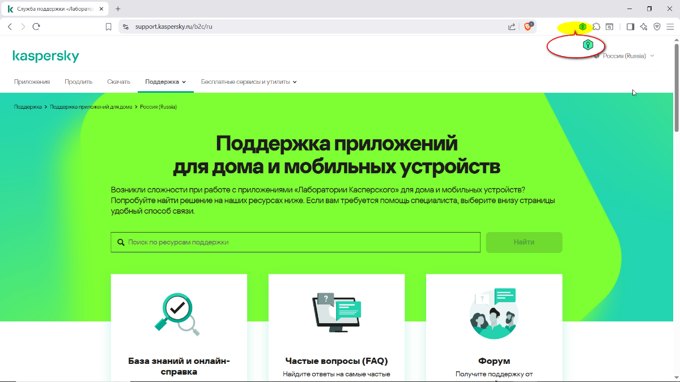Click the Forum people illustration

pos(494,314)
